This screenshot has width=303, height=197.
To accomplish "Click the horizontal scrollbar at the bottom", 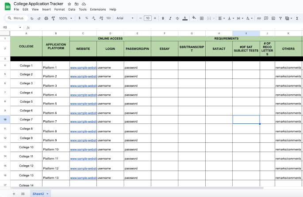I will (137, 188).
